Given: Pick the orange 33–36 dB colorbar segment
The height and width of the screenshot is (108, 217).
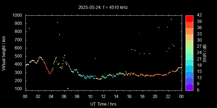Looking at the screenshot, I should pos(189,31).
